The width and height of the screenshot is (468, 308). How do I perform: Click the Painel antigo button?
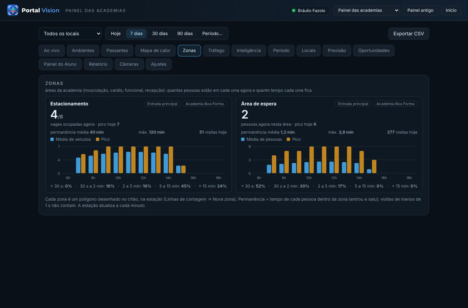pyautogui.click(x=420, y=11)
